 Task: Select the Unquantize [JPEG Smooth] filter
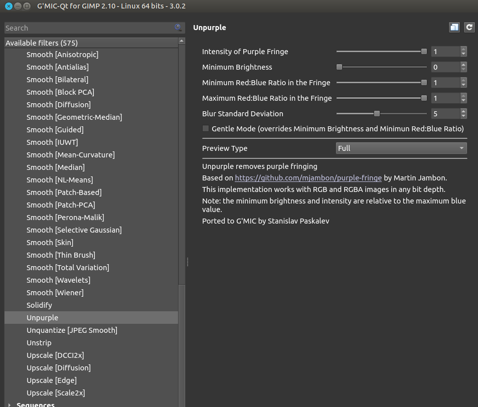click(91, 330)
